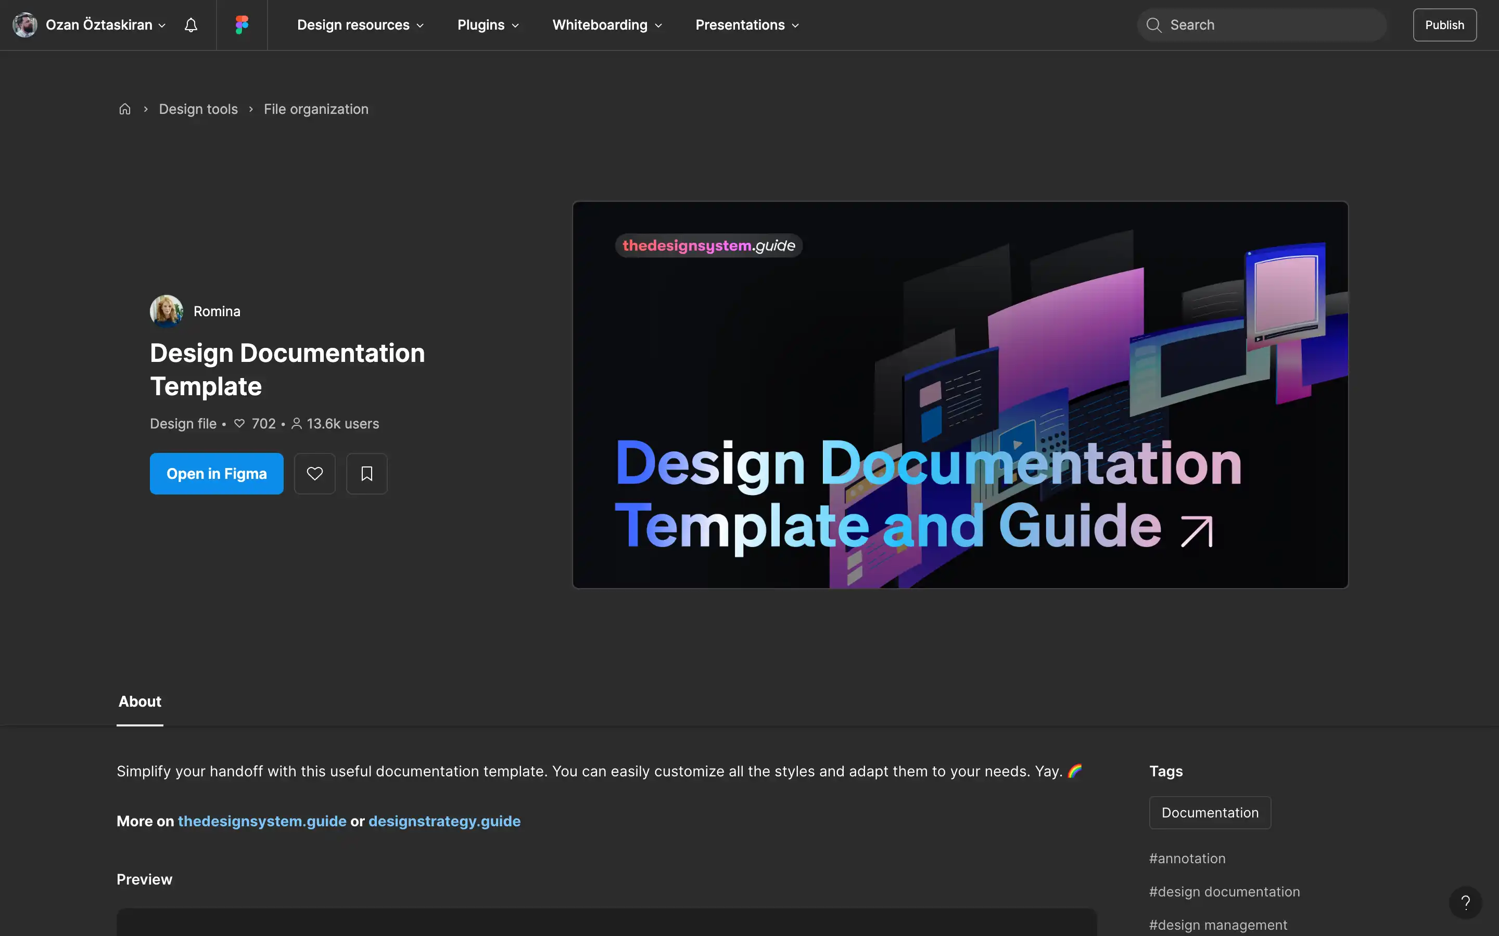The height and width of the screenshot is (936, 1499).
Task: Open the thedesignsystem.guide link
Action: point(262,821)
